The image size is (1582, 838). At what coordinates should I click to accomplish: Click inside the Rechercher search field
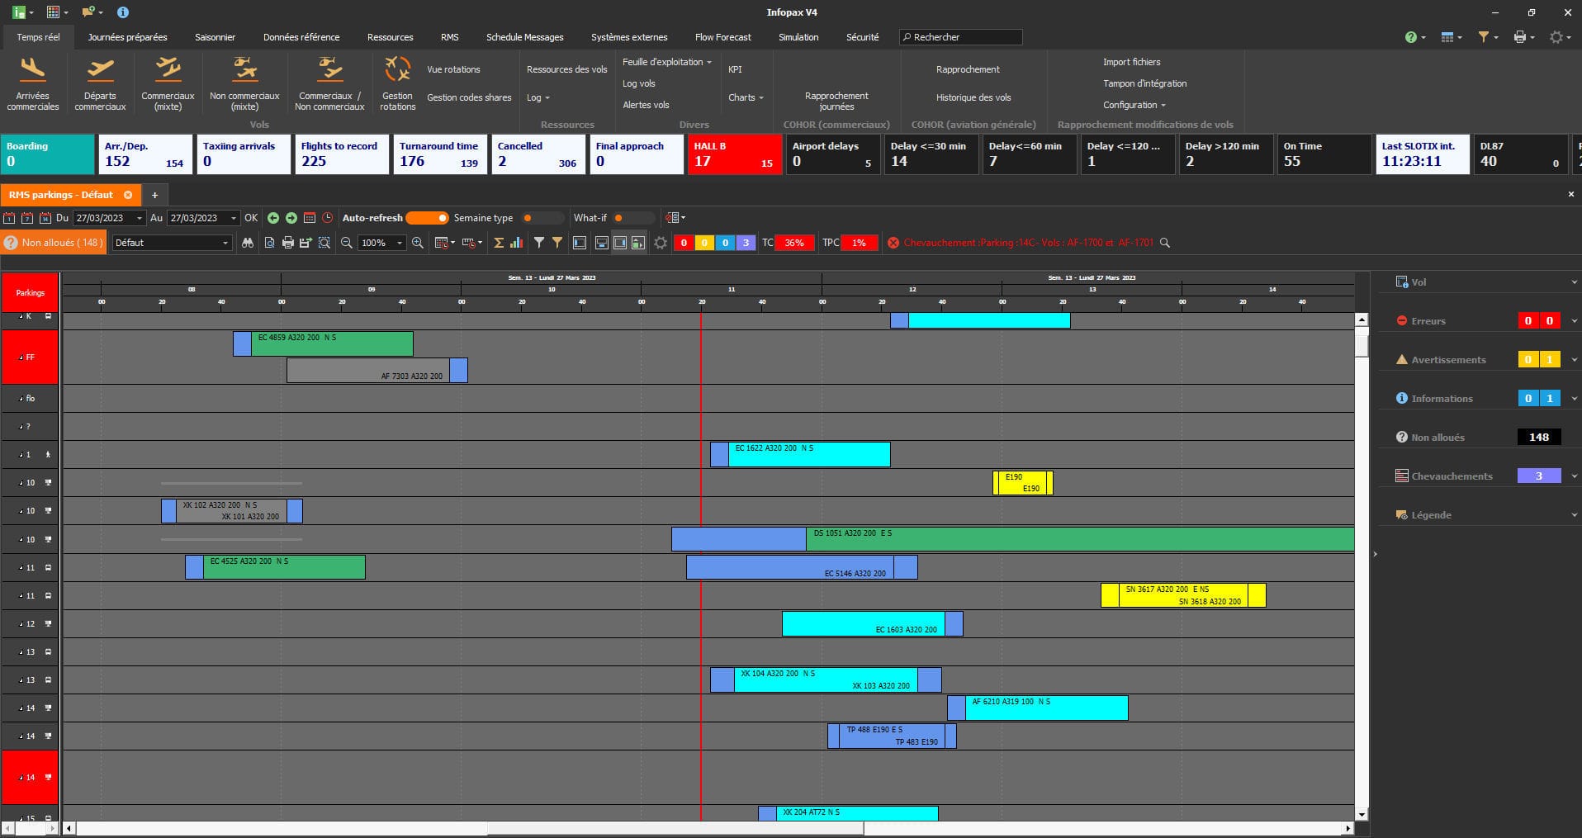click(x=960, y=37)
